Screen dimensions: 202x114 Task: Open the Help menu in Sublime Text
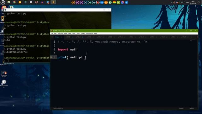pos(96,34)
